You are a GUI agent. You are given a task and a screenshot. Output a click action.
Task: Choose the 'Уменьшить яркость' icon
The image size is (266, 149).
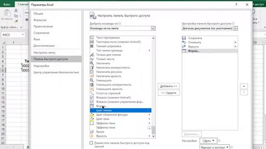tap(92, 89)
